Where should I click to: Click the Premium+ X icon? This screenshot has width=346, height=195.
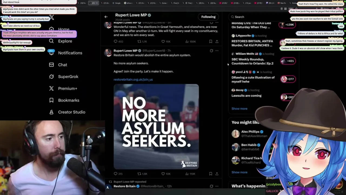[x=51, y=88]
